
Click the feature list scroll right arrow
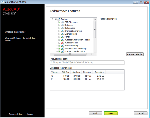coord(92,54)
